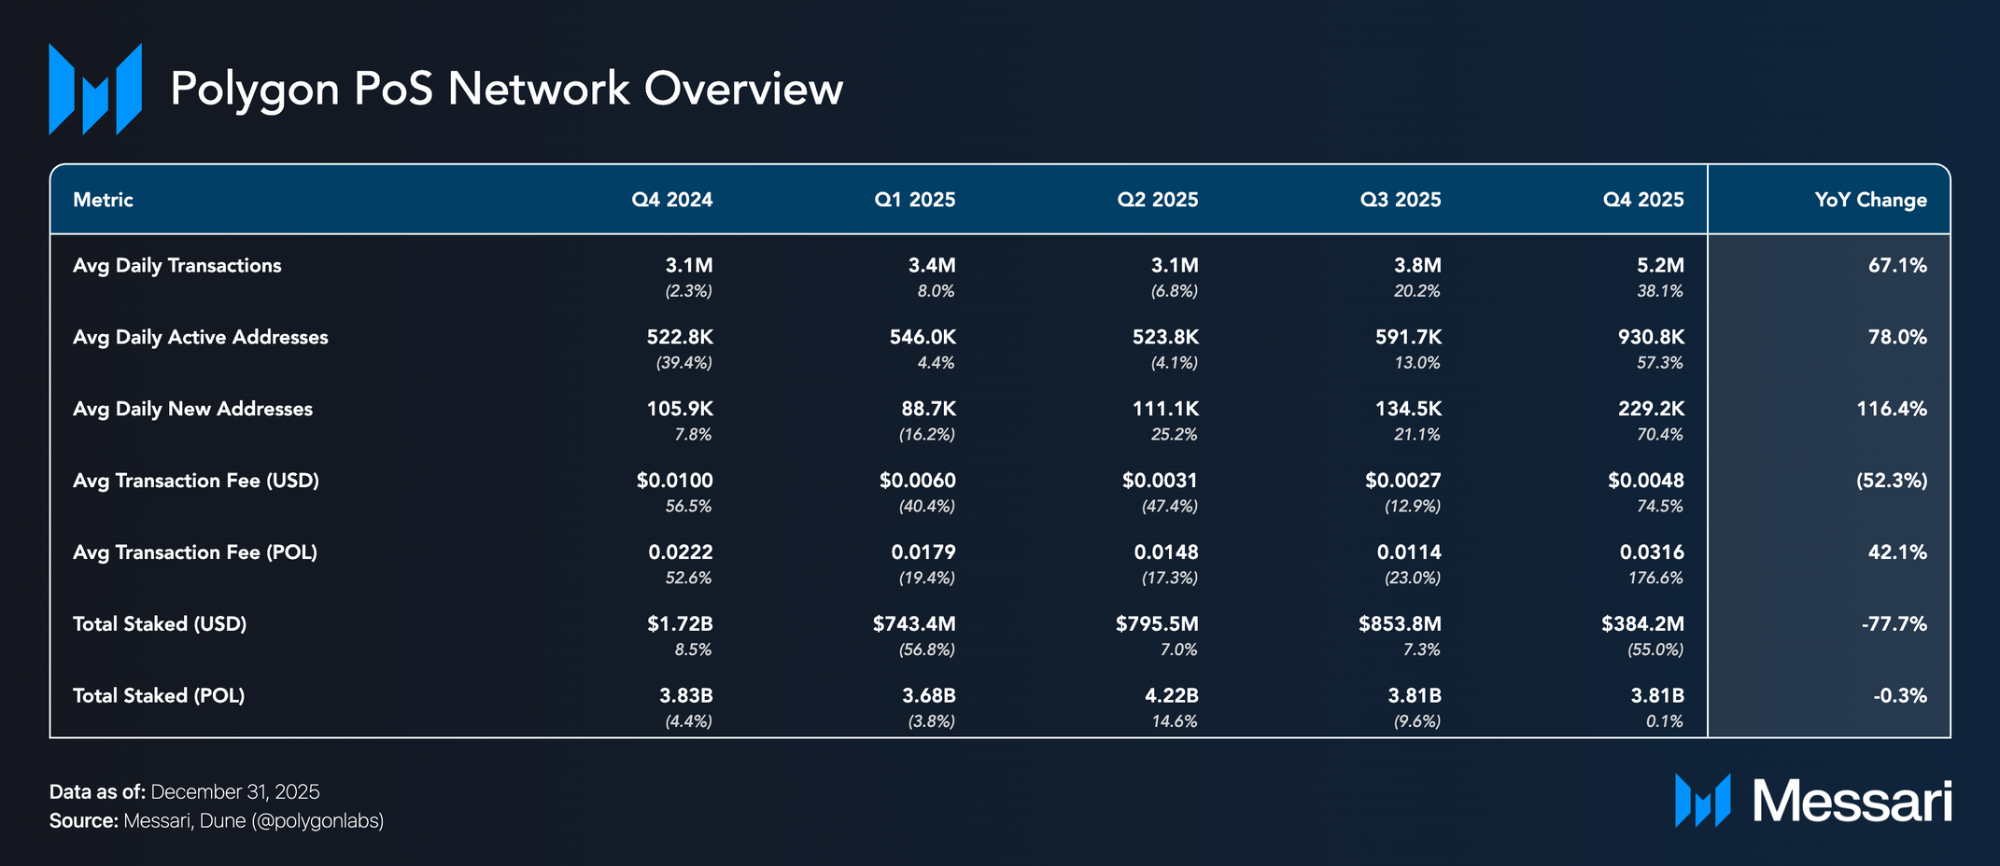Click the 3.4M value for Q1 2025
This screenshot has width=2000, height=866.
point(932,266)
